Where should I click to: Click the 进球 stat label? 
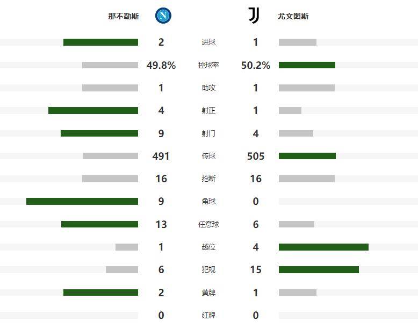(208, 42)
